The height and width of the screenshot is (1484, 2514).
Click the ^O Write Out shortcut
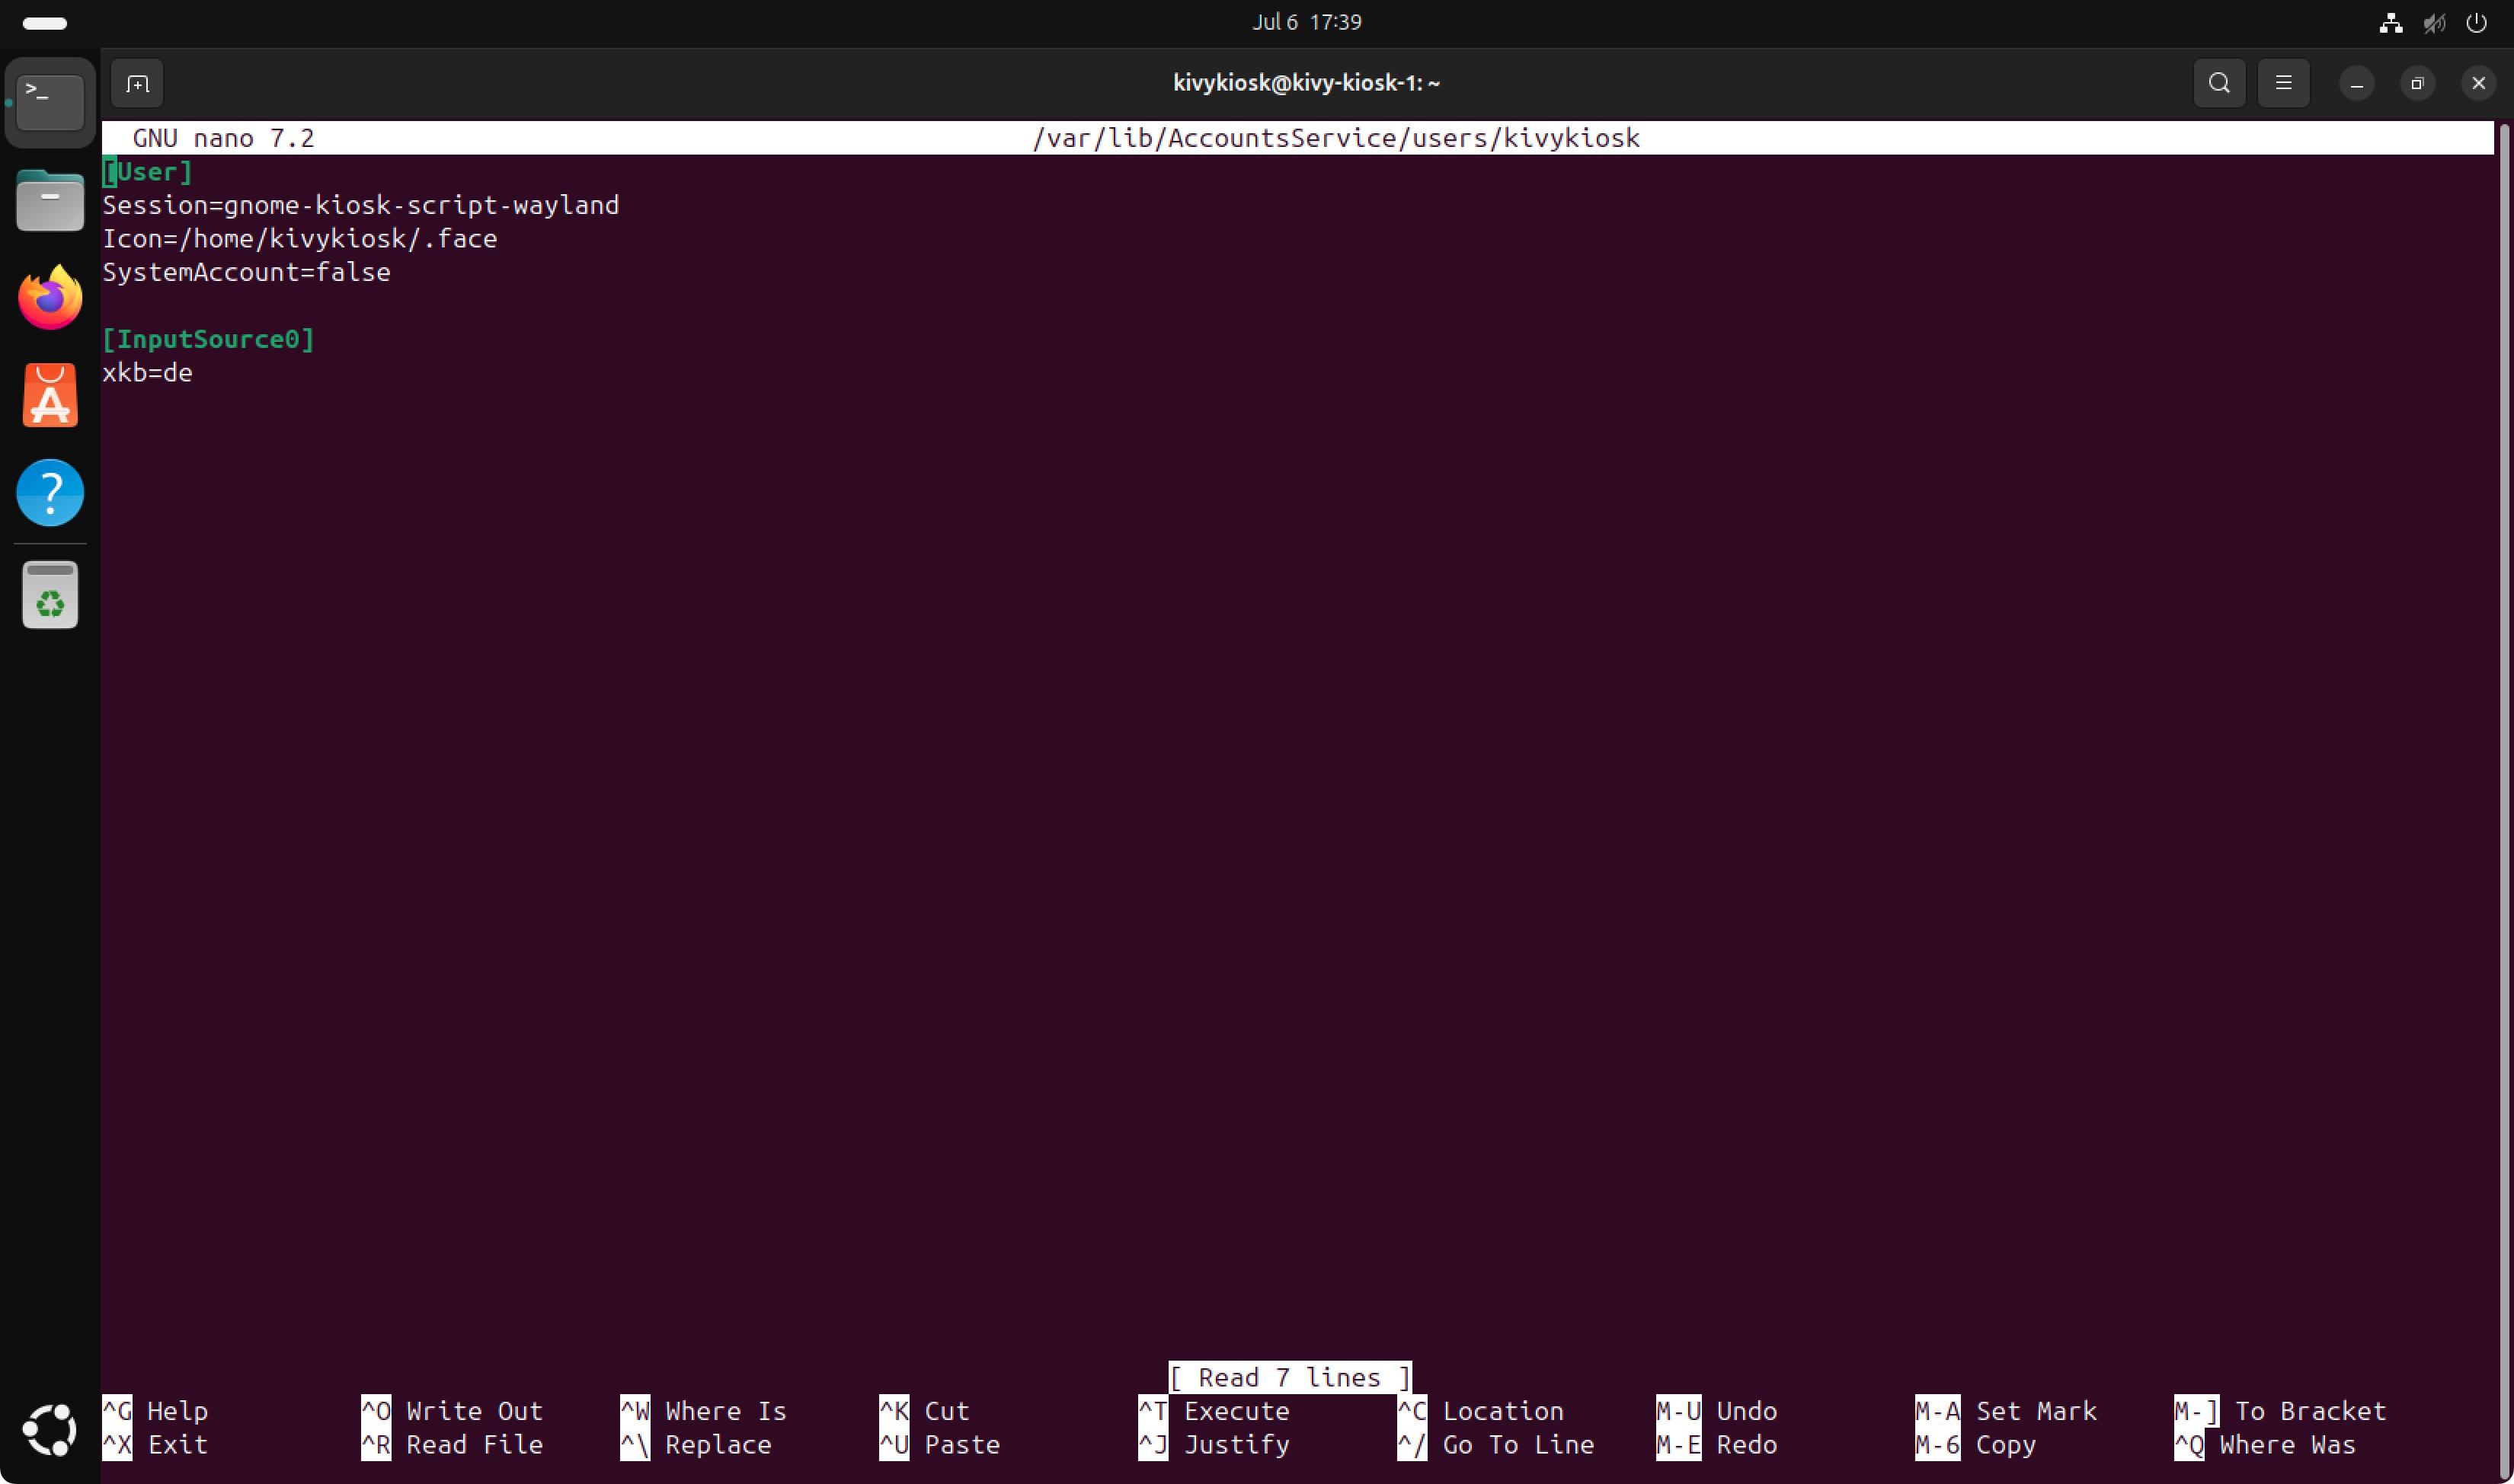453,1411
